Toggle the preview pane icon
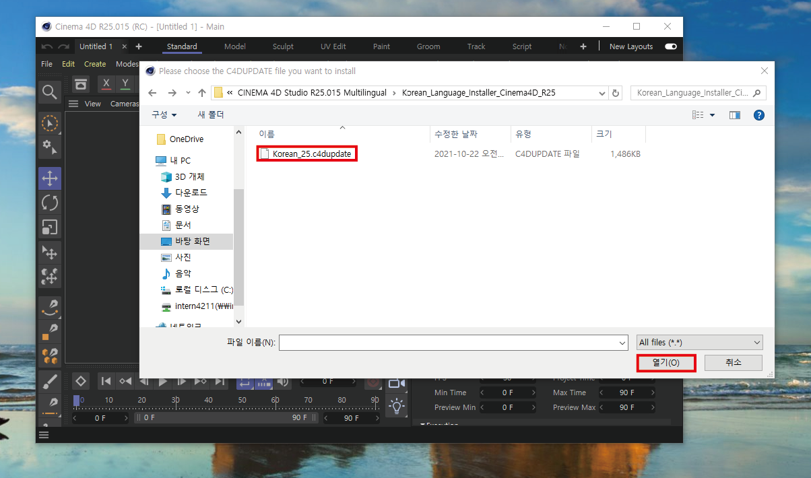This screenshot has width=811, height=478. click(735, 115)
